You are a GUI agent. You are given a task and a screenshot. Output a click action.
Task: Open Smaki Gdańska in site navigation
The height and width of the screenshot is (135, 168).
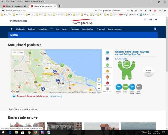88,29
